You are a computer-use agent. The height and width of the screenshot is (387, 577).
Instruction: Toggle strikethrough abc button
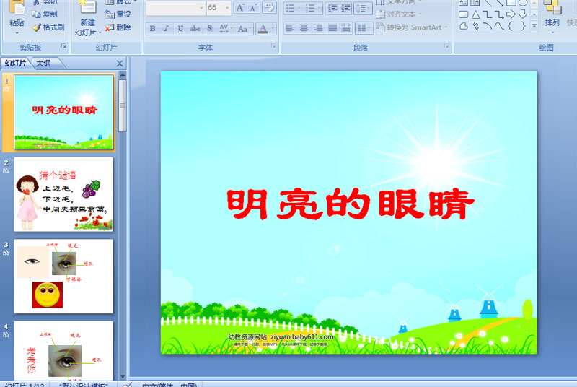195,28
